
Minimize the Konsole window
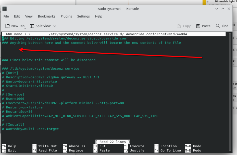(x=217, y=9)
